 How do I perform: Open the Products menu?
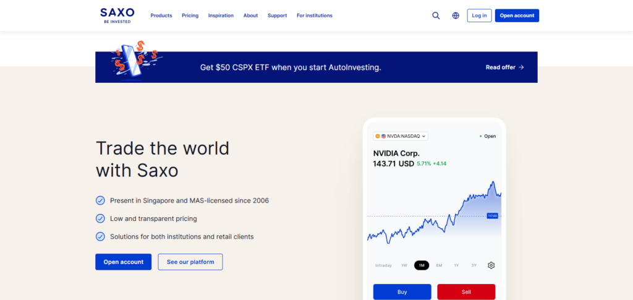(x=161, y=15)
